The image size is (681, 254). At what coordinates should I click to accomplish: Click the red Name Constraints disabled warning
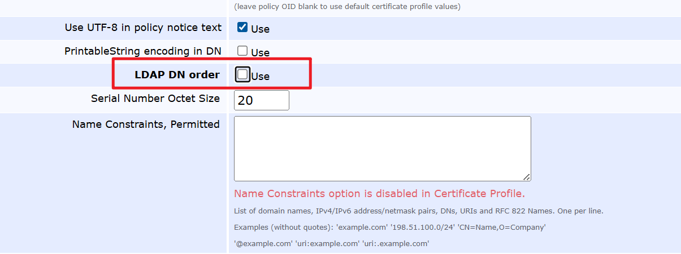(x=379, y=194)
